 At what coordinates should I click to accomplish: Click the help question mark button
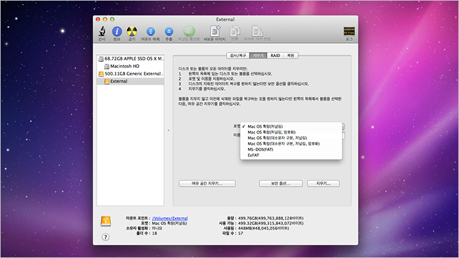pyautogui.click(x=106, y=237)
